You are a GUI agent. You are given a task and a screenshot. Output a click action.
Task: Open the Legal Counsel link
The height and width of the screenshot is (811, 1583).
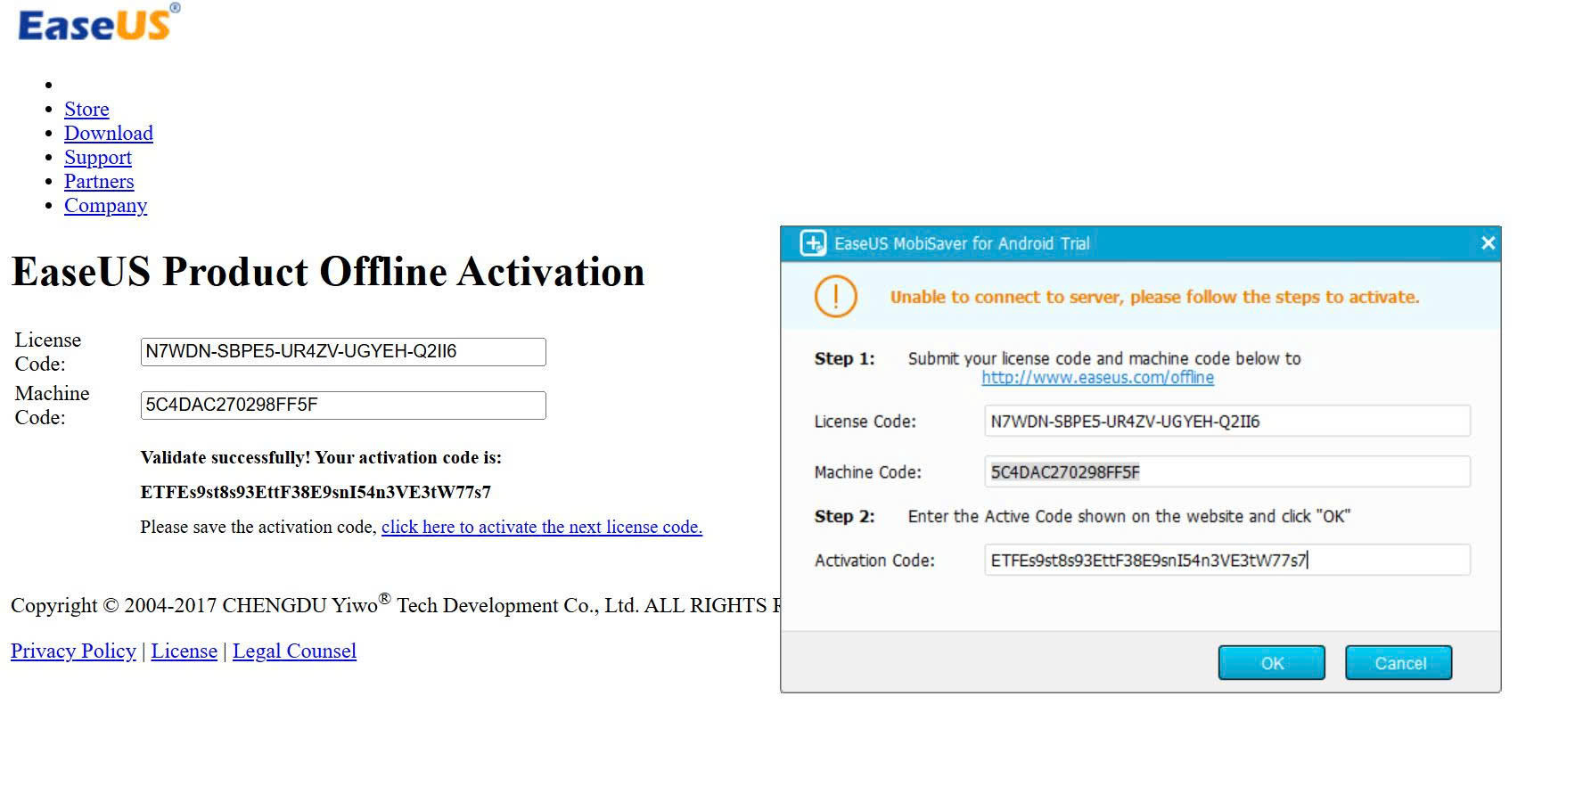point(294,651)
